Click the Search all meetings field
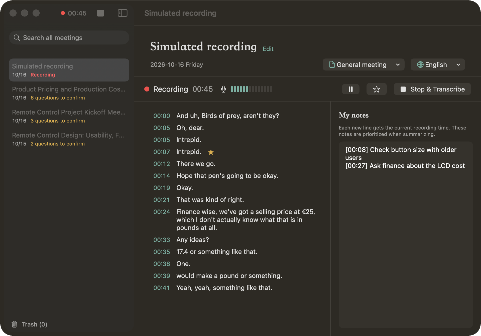The height and width of the screenshot is (336, 481). click(x=69, y=37)
